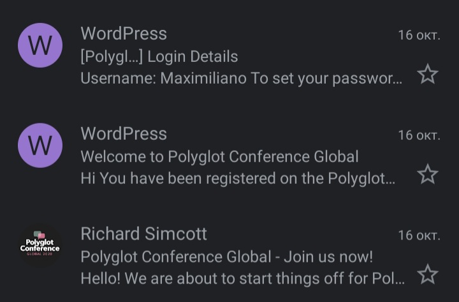Viewport: 459px width, 302px height.
Task: Open Polyglot Conference Global - Join us now!
Action: tap(226, 257)
